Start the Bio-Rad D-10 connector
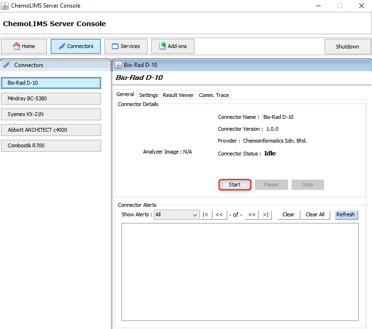Image resolution: width=372 pixels, height=329 pixels. 234,184
